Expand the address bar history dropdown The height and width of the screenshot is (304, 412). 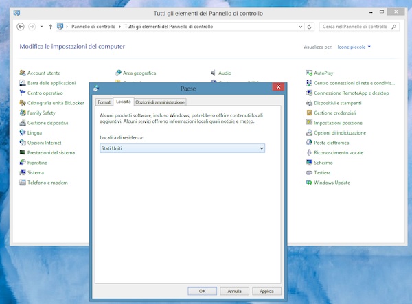point(301,27)
